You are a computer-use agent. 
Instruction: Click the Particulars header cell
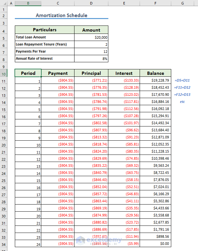pos(45,30)
